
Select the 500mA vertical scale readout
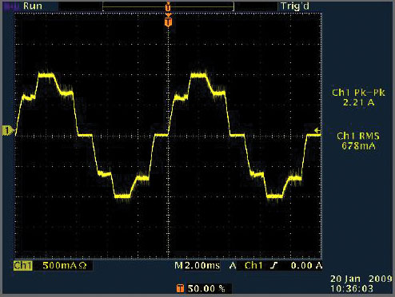coord(60,266)
